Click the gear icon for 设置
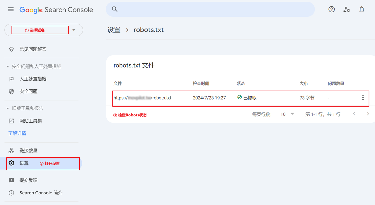This screenshot has height=205, width=375. [11, 163]
